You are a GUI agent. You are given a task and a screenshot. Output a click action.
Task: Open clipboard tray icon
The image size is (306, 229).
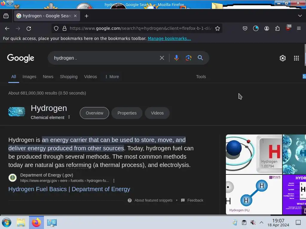point(244,222)
